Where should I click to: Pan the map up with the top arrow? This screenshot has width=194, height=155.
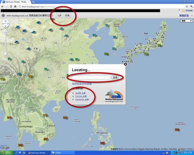(x=5, y=21)
